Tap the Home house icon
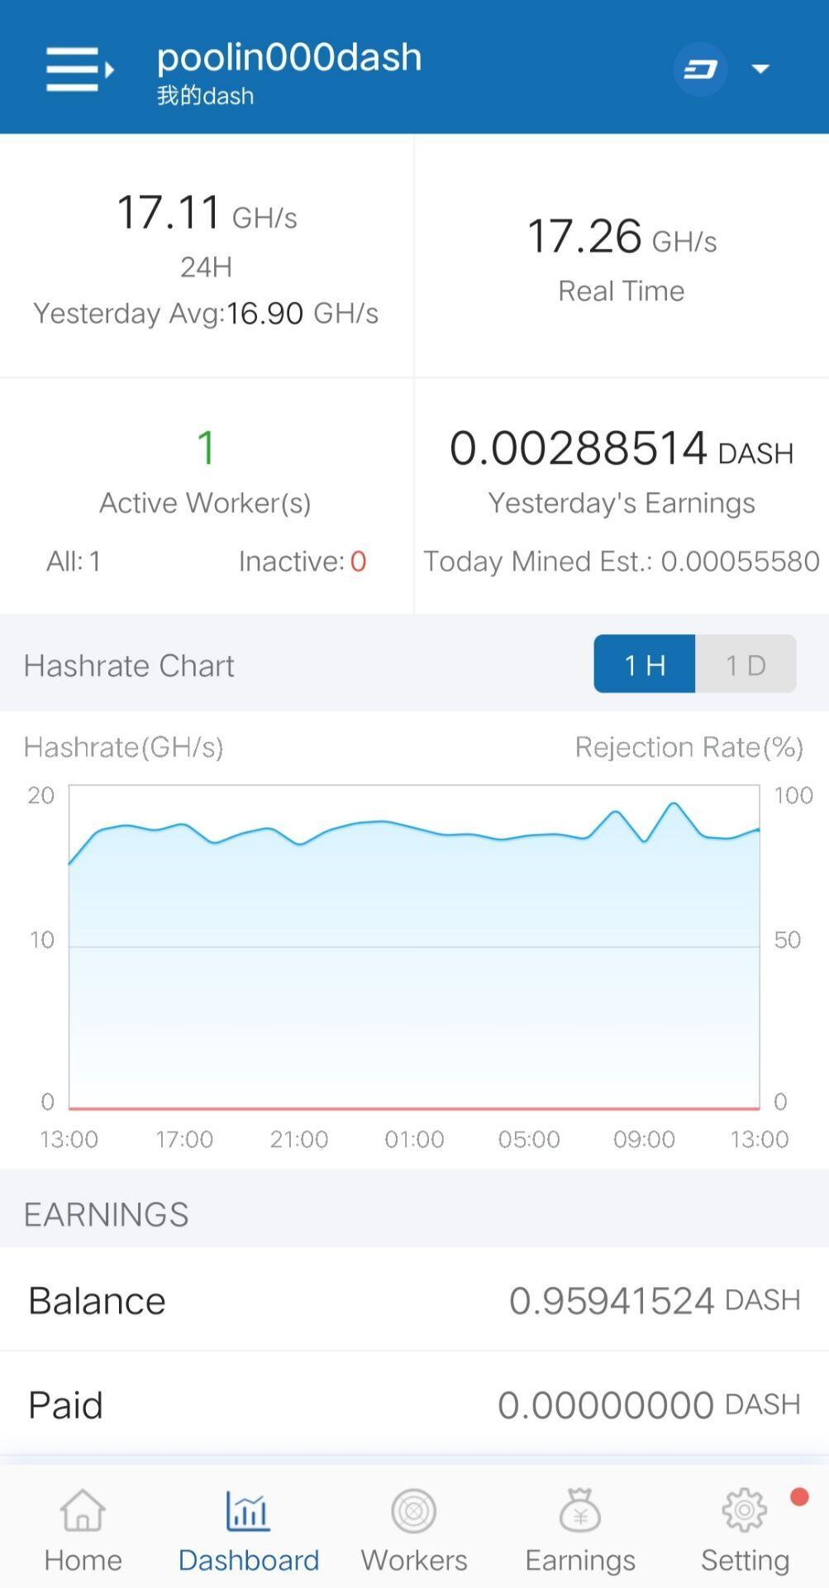Viewport: 829px width, 1588px height. pos(83,1510)
